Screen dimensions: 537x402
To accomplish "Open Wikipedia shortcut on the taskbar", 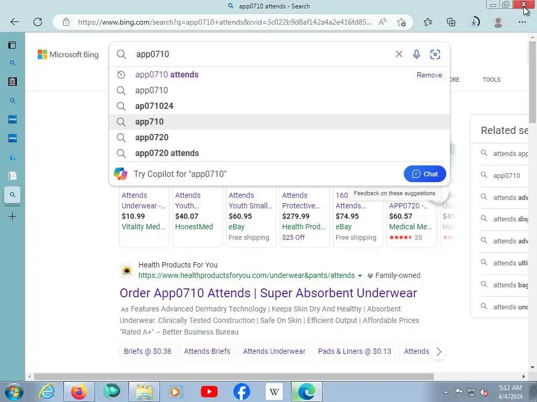I will tap(274, 392).
